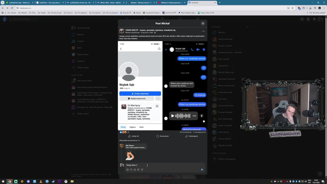Open VLC media player from taskbar
This screenshot has height=184, width=327.
tap(41, 181)
